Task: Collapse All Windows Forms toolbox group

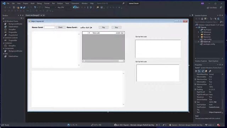Action: (x=4, y=21)
